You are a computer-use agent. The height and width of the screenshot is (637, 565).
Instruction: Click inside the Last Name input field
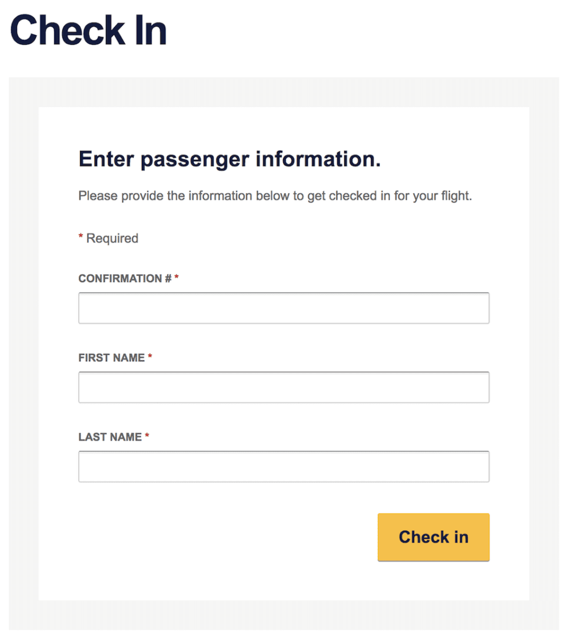tap(284, 466)
